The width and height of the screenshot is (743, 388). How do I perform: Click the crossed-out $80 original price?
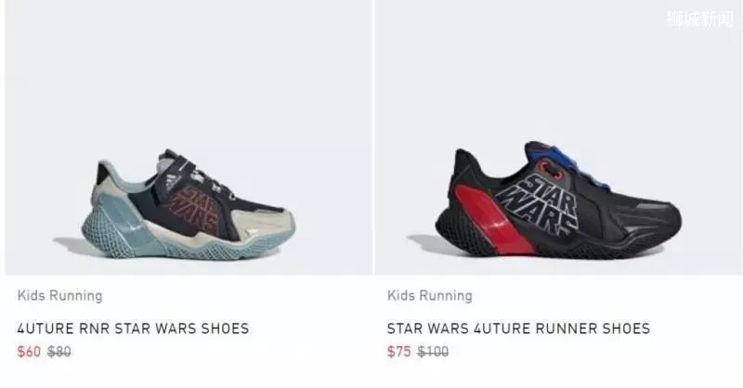point(59,352)
